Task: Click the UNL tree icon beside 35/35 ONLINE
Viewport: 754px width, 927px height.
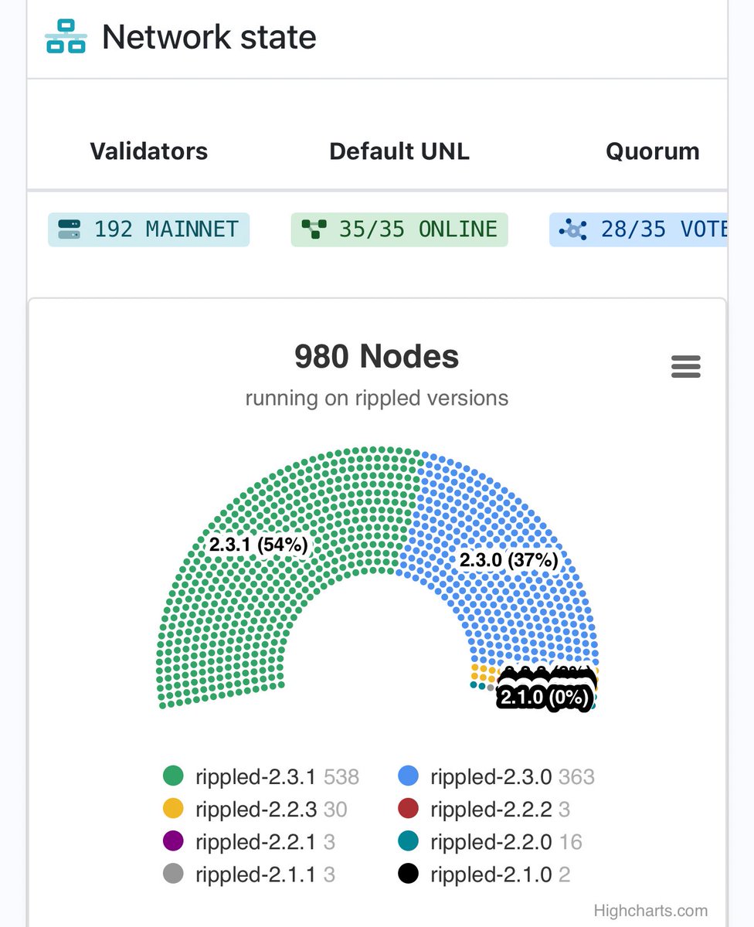Action: pos(314,229)
